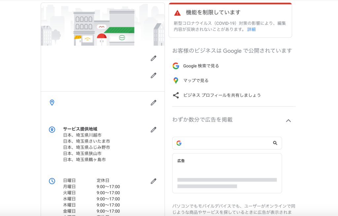Screen dimensions: 338x216
Task: Open マップで見る link
Action: coord(196,81)
